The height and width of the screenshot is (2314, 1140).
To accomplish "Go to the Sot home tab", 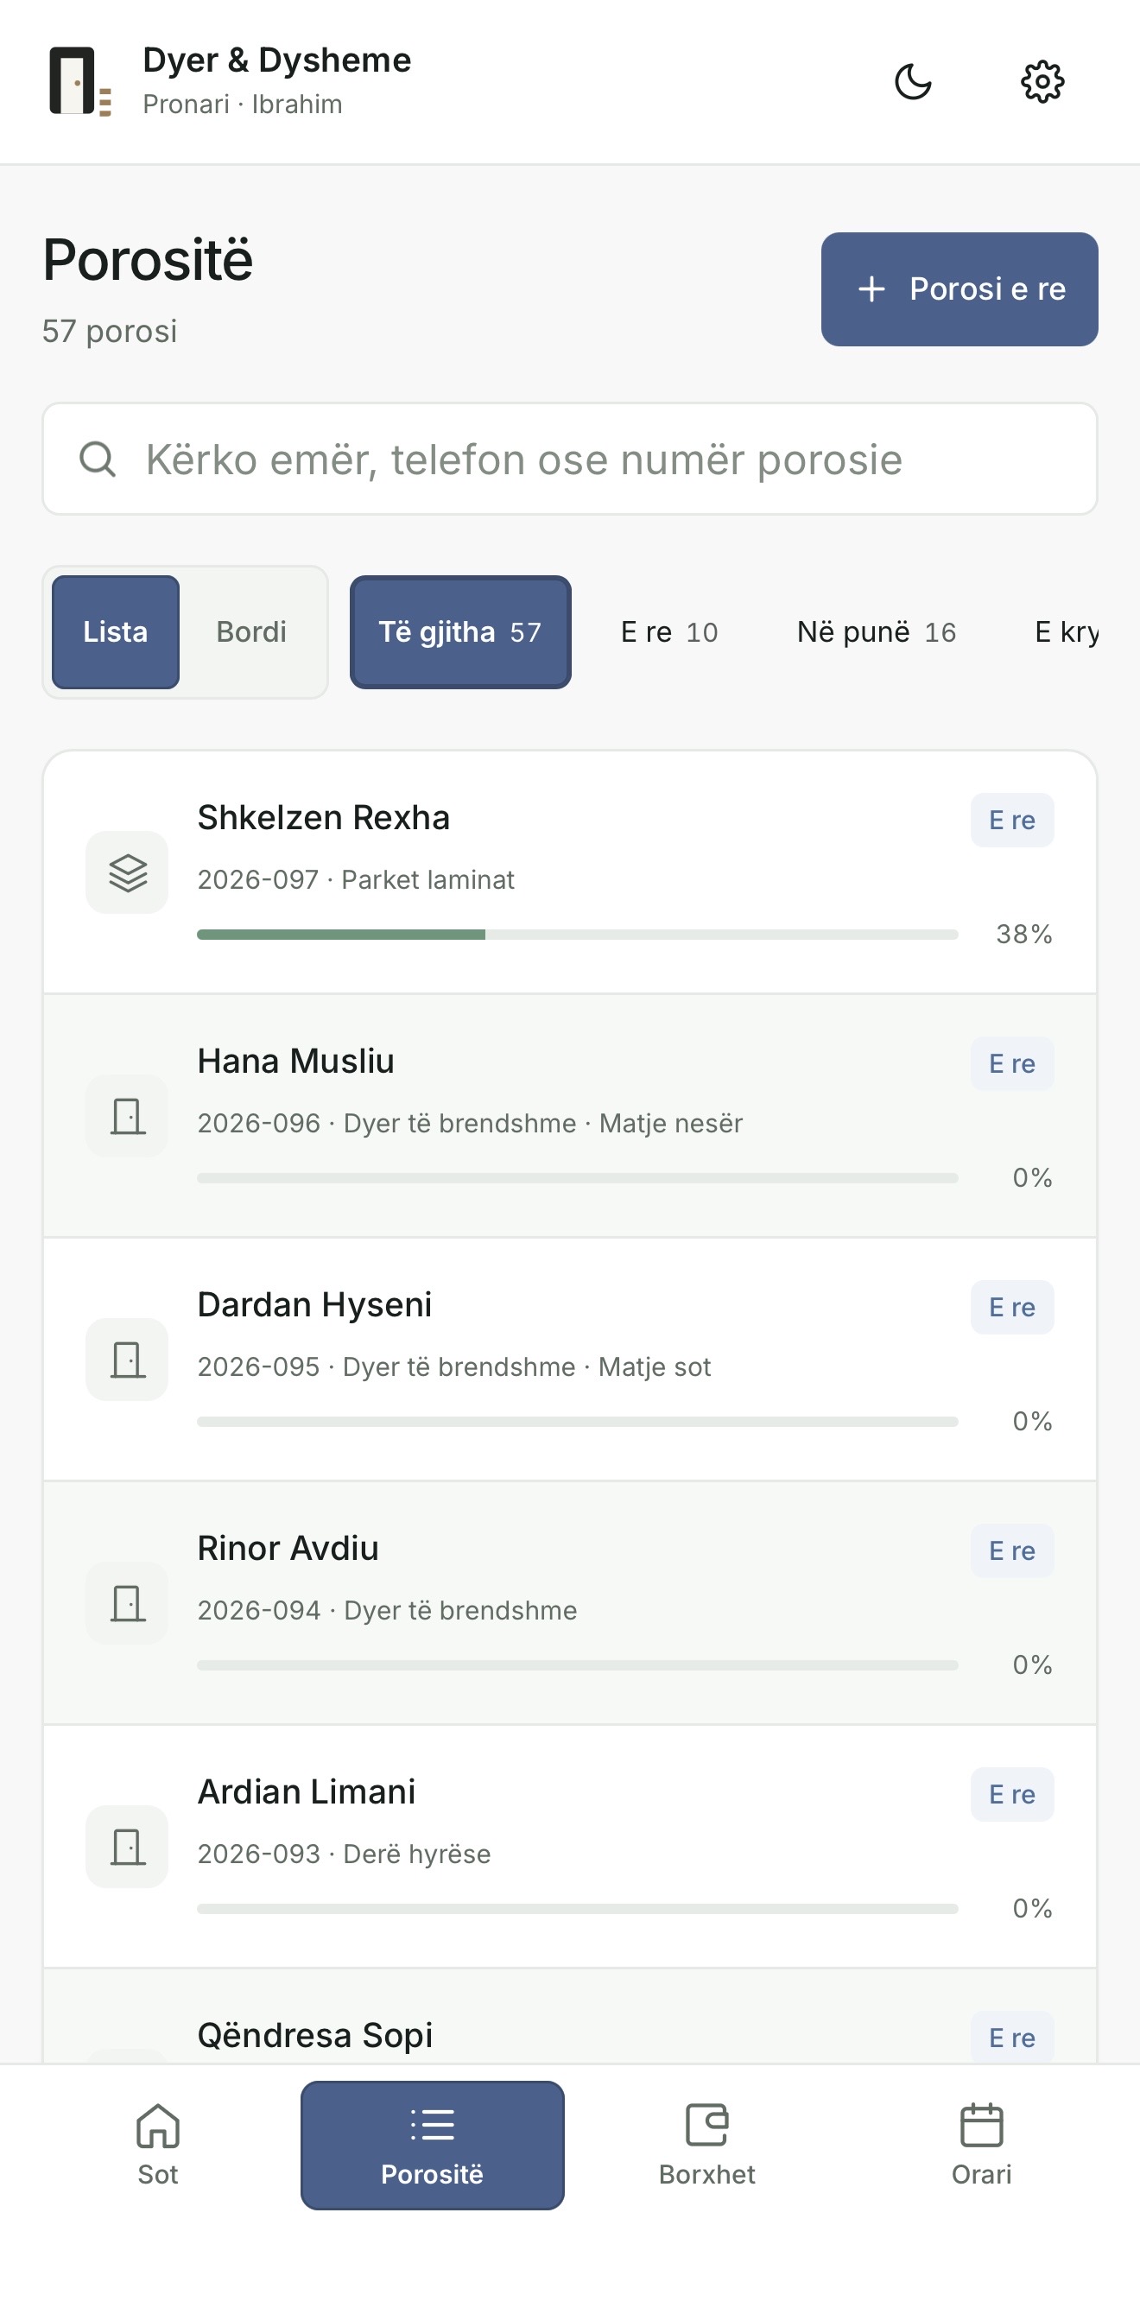I will coord(158,2145).
